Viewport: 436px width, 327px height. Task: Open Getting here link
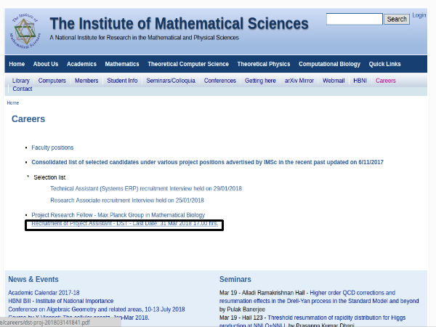pyautogui.click(x=260, y=81)
